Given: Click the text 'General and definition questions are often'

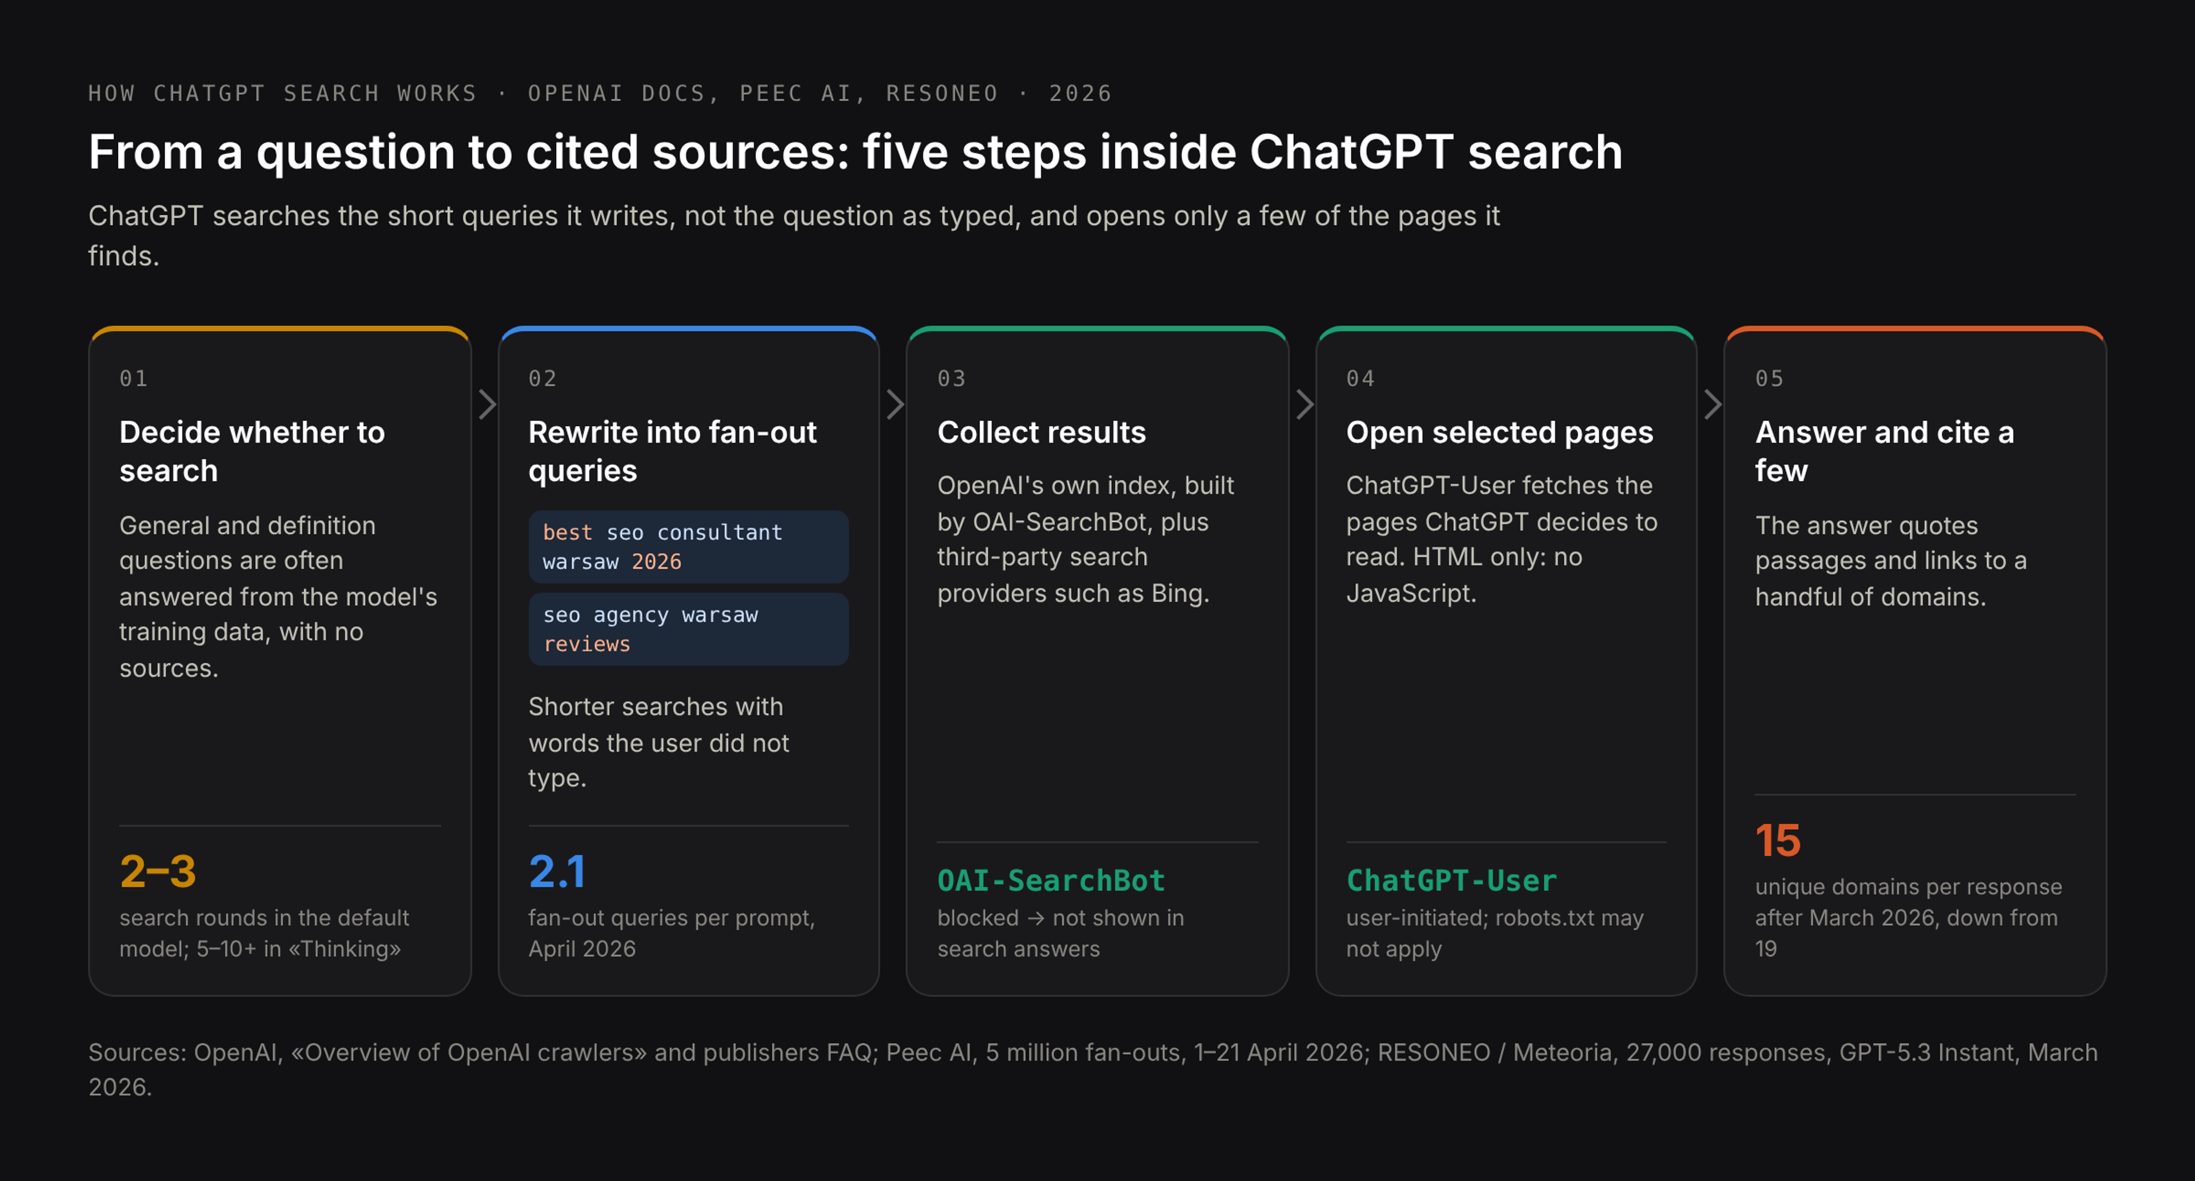Looking at the screenshot, I should point(278,596).
